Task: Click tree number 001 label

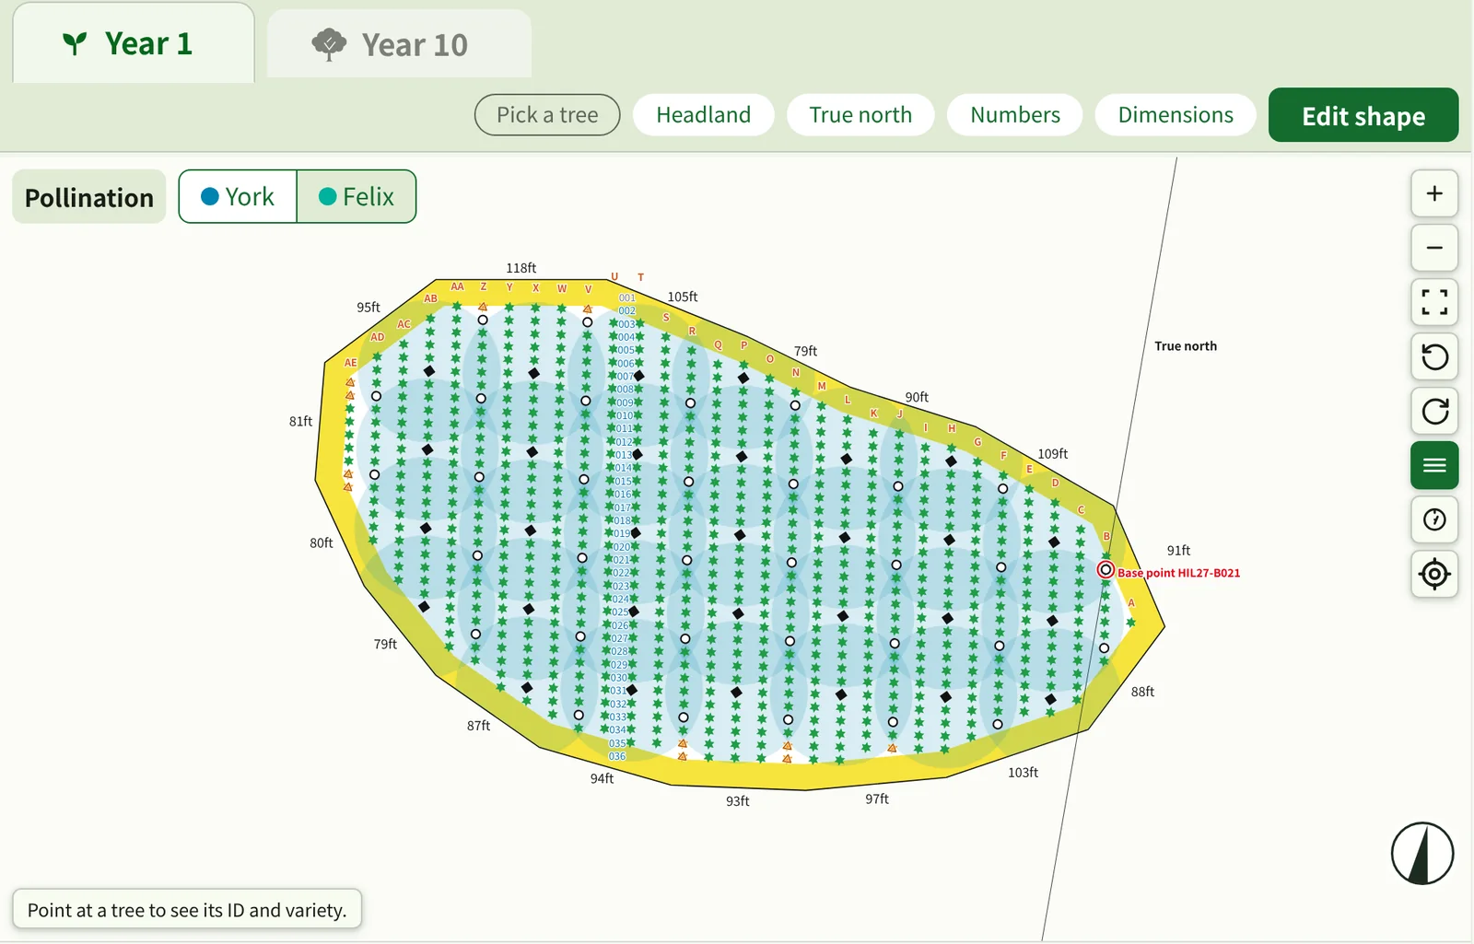Action: [626, 297]
